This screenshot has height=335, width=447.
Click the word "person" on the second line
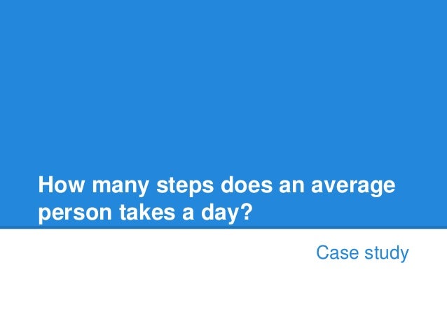[x=75, y=213]
